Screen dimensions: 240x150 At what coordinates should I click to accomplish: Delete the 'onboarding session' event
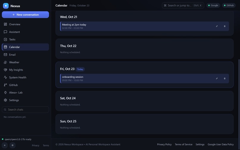(x=225, y=79)
